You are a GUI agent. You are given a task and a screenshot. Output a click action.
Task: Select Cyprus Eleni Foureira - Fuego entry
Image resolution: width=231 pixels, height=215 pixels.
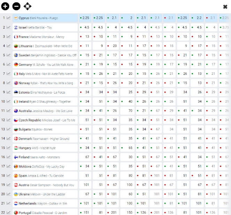pos(45,18)
